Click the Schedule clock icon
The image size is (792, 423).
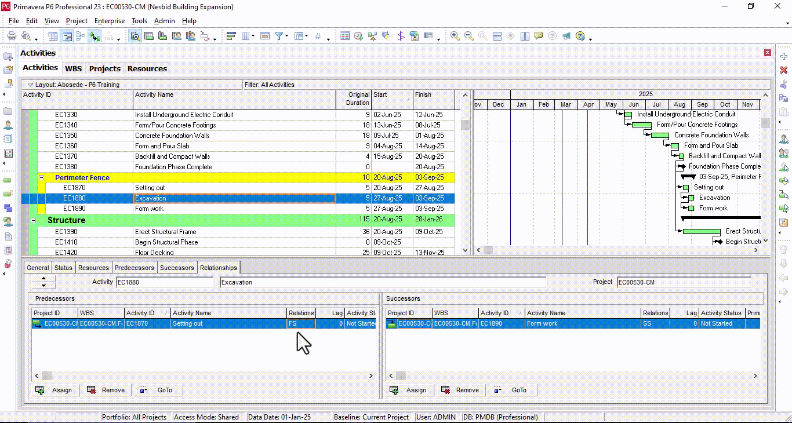pyautogui.click(x=359, y=36)
